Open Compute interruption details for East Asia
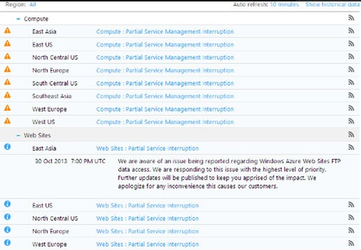 [x=165, y=32]
